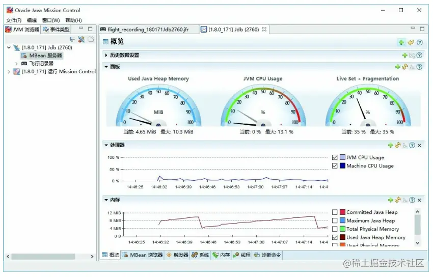Click refresh arrows icon in 处理器 section
This screenshot has height=277, width=433.
398,145
